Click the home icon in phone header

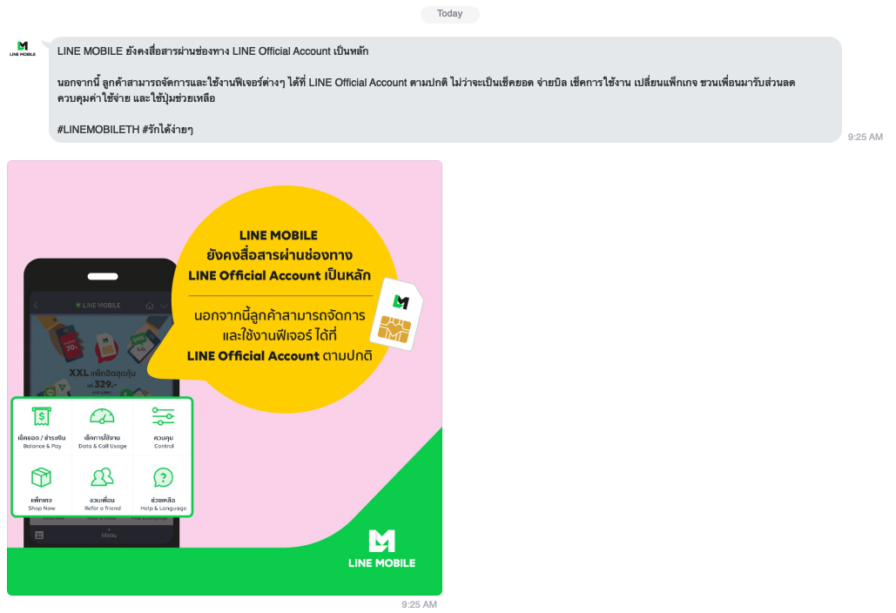coord(150,306)
